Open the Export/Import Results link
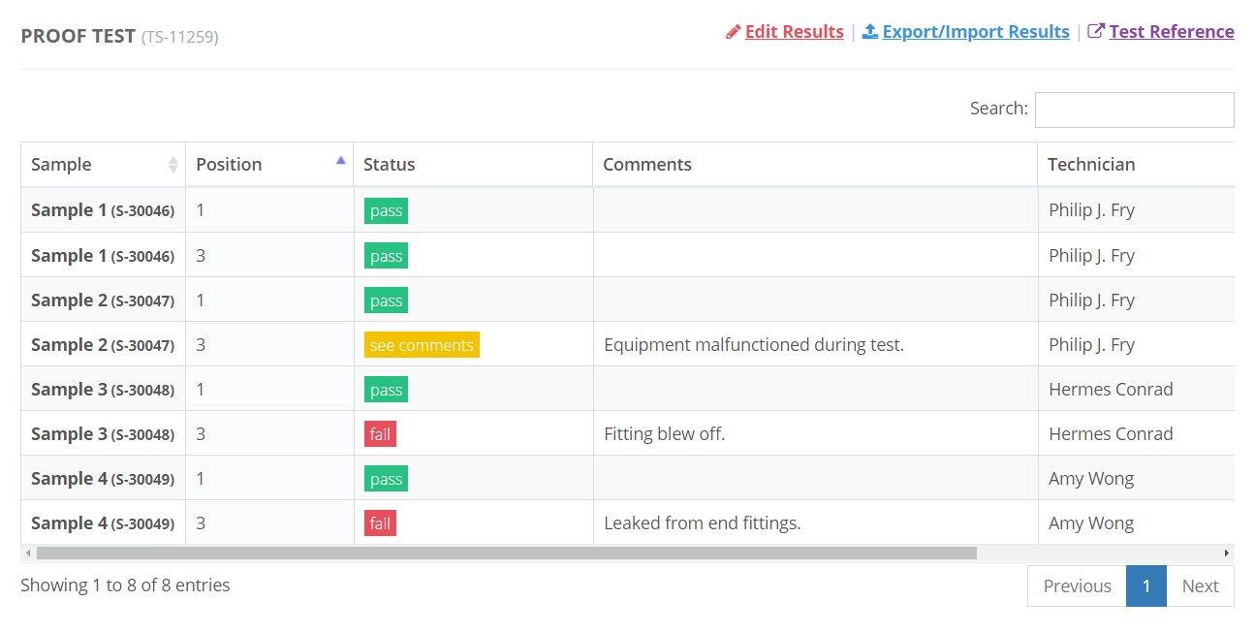This screenshot has height=633, width=1255. (975, 32)
